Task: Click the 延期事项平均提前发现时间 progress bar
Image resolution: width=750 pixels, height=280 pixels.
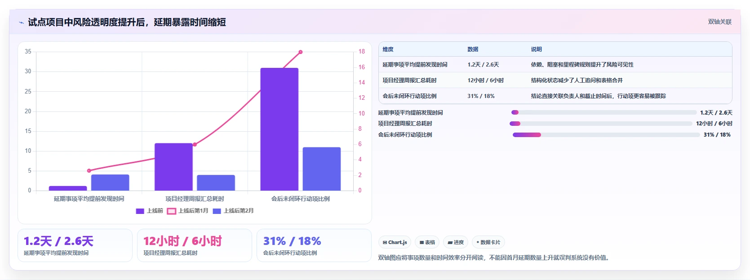Action: (x=604, y=112)
